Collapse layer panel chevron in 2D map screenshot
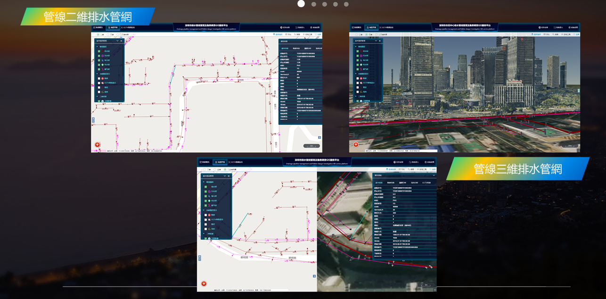This screenshot has width=606, height=299. click(x=117, y=41)
